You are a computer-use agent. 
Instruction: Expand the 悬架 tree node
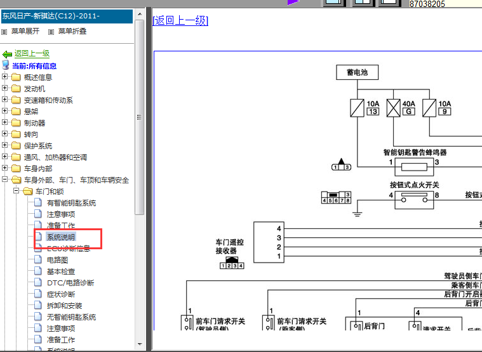click(4, 111)
